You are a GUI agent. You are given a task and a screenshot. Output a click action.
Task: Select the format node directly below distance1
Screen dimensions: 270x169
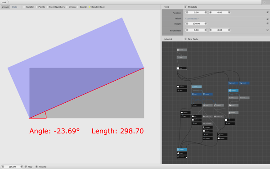219,116
